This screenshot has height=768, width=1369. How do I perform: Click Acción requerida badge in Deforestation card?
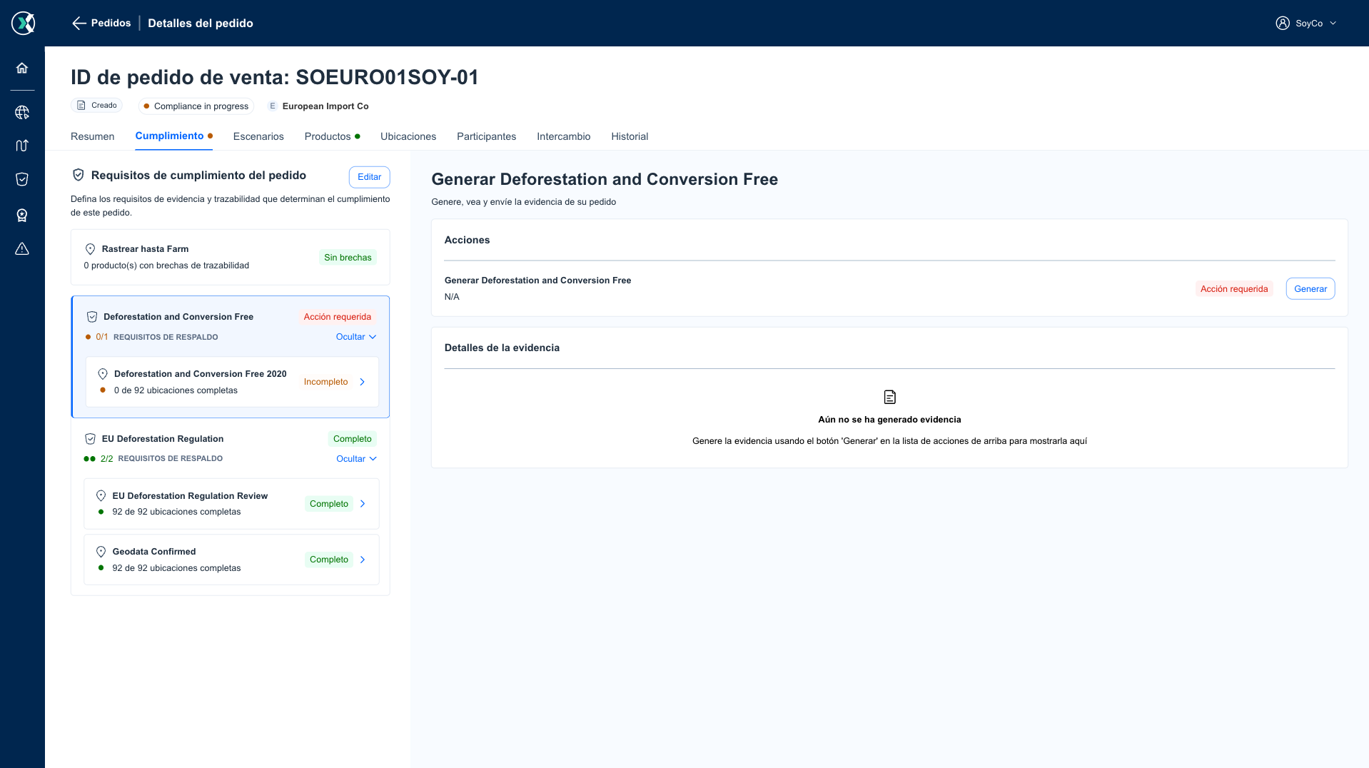[338, 317]
